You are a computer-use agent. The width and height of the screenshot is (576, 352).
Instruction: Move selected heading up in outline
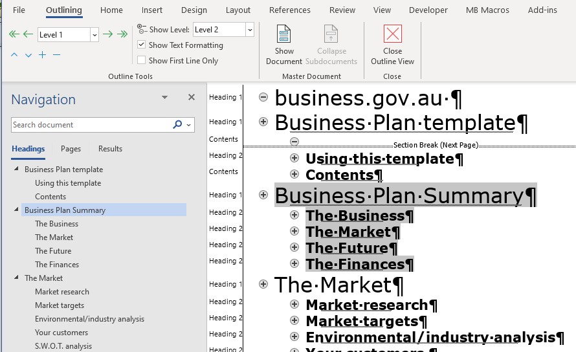coord(14,55)
